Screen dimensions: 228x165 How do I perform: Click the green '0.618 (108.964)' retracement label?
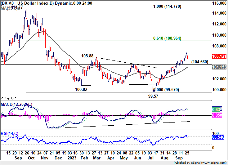pos(167,38)
